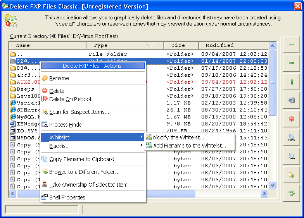
Task: Click the horizontal scrollbar right arrow
Action: [264, 193]
